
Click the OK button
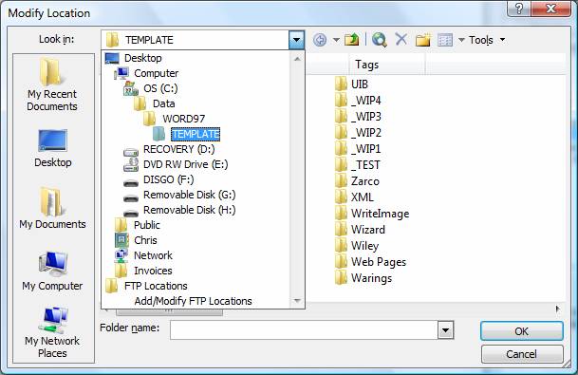tap(522, 331)
